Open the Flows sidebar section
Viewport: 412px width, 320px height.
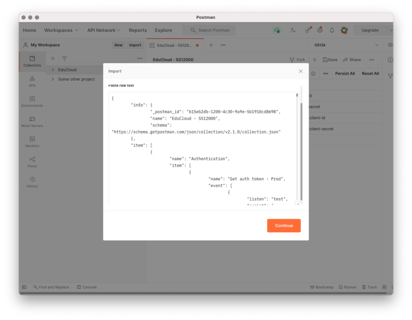32,162
